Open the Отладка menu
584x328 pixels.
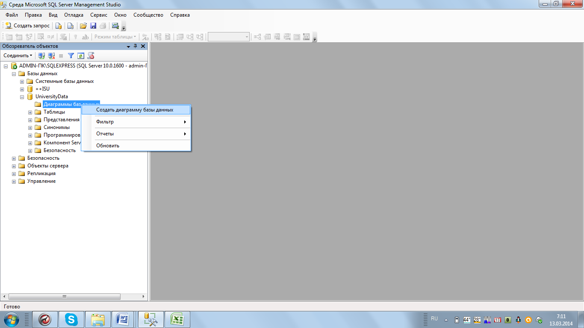(74, 15)
